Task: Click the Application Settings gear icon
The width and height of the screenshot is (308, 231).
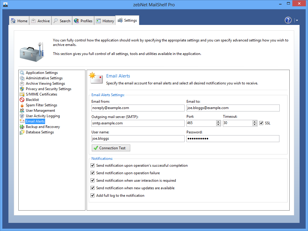Action: pos(22,73)
